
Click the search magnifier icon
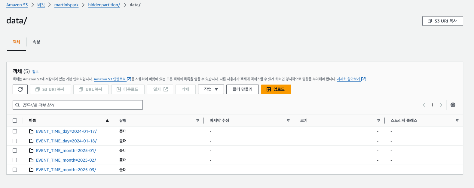pos(18,105)
